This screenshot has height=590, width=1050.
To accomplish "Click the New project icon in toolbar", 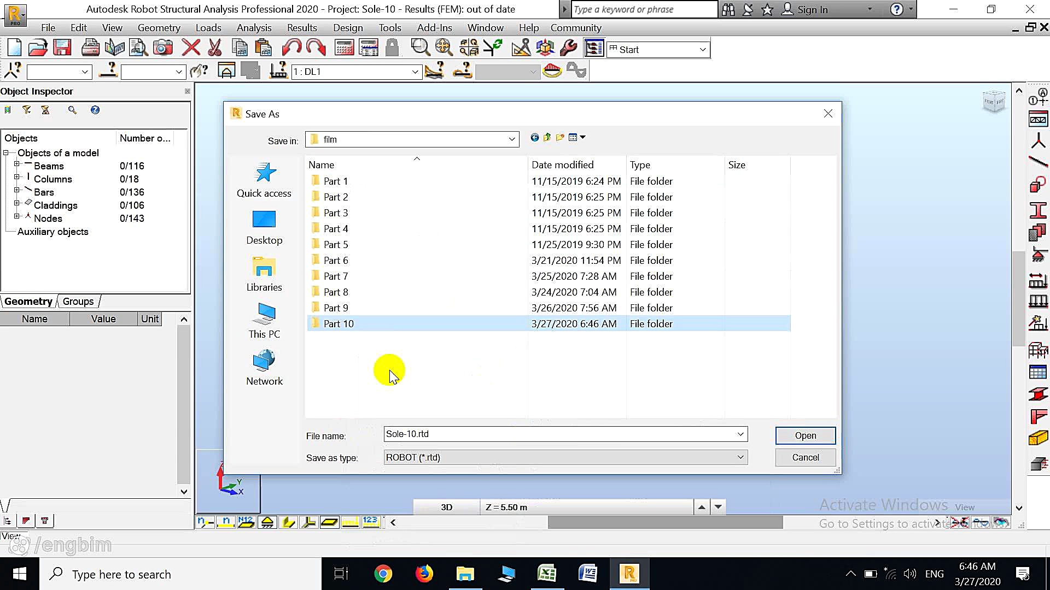I will point(14,49).
